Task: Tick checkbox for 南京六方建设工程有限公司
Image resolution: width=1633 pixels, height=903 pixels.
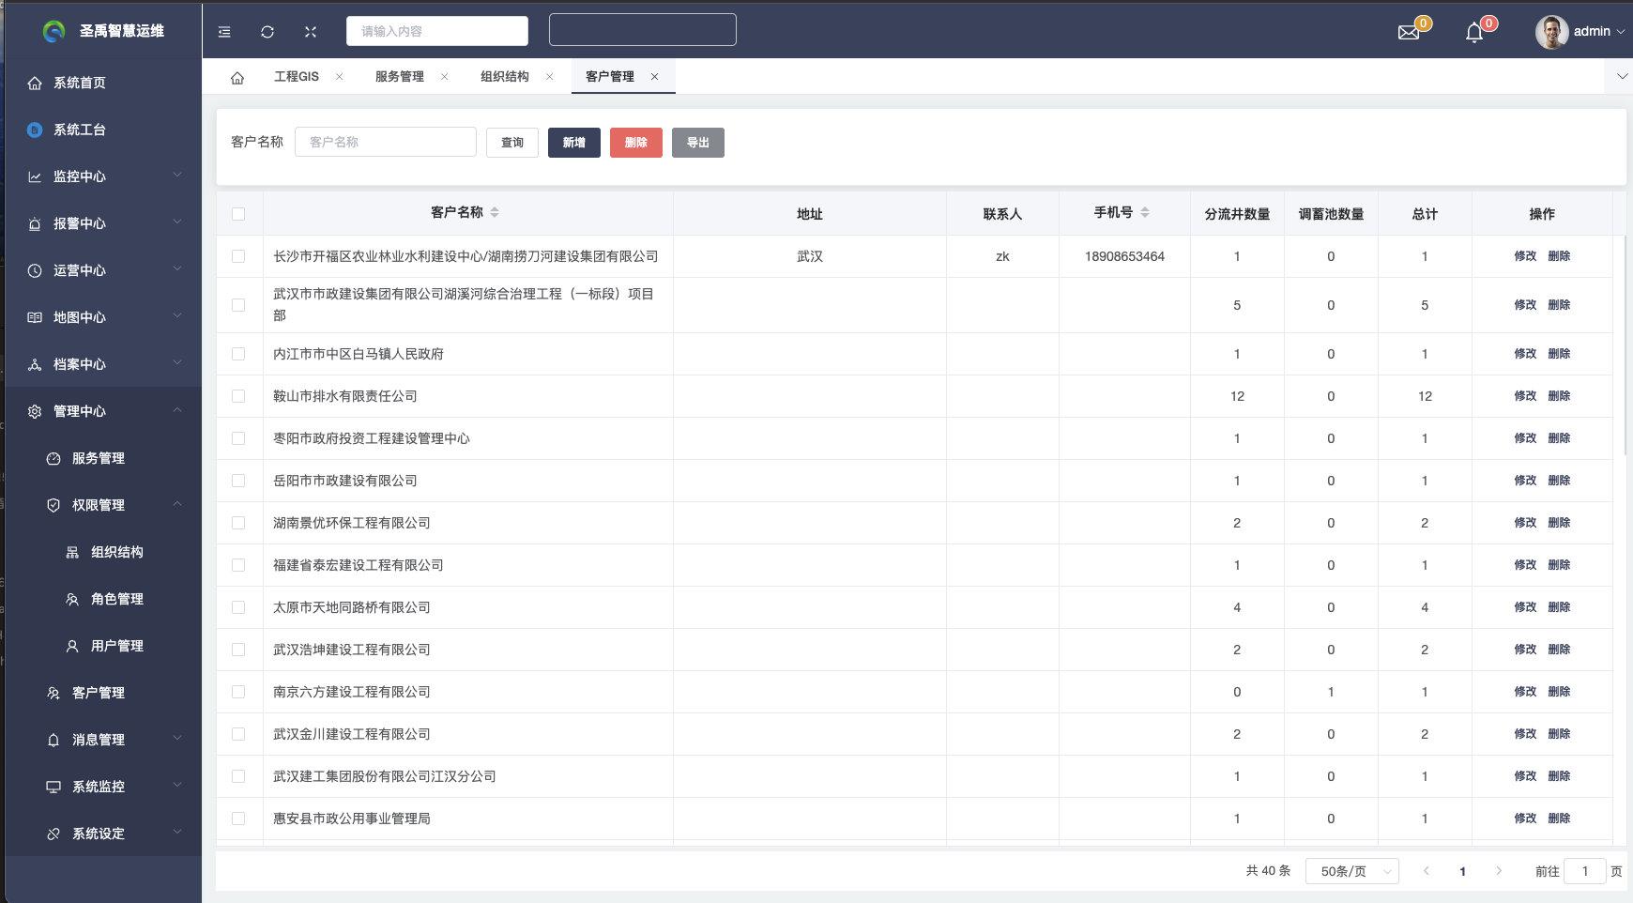Action: click(x=238, y=692)
